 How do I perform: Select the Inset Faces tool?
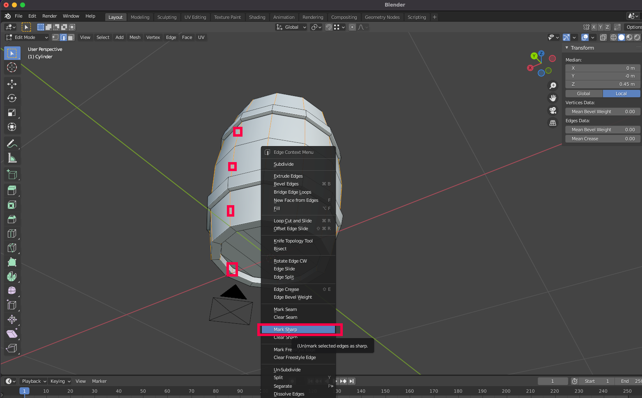pyautogui.click(x=12, y=205)
